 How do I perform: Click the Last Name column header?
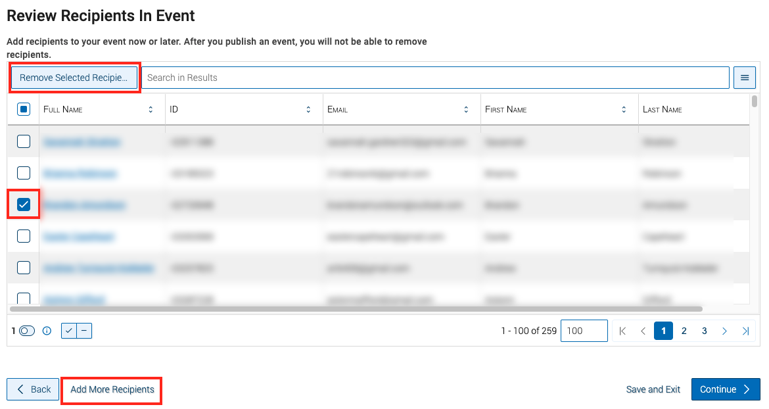coord(662,109)
